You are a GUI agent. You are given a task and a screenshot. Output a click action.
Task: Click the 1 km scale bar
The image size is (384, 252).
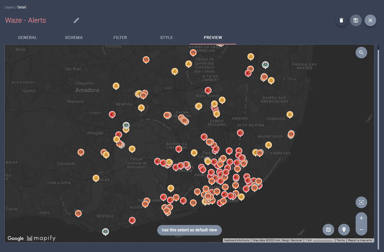point(320,240)
